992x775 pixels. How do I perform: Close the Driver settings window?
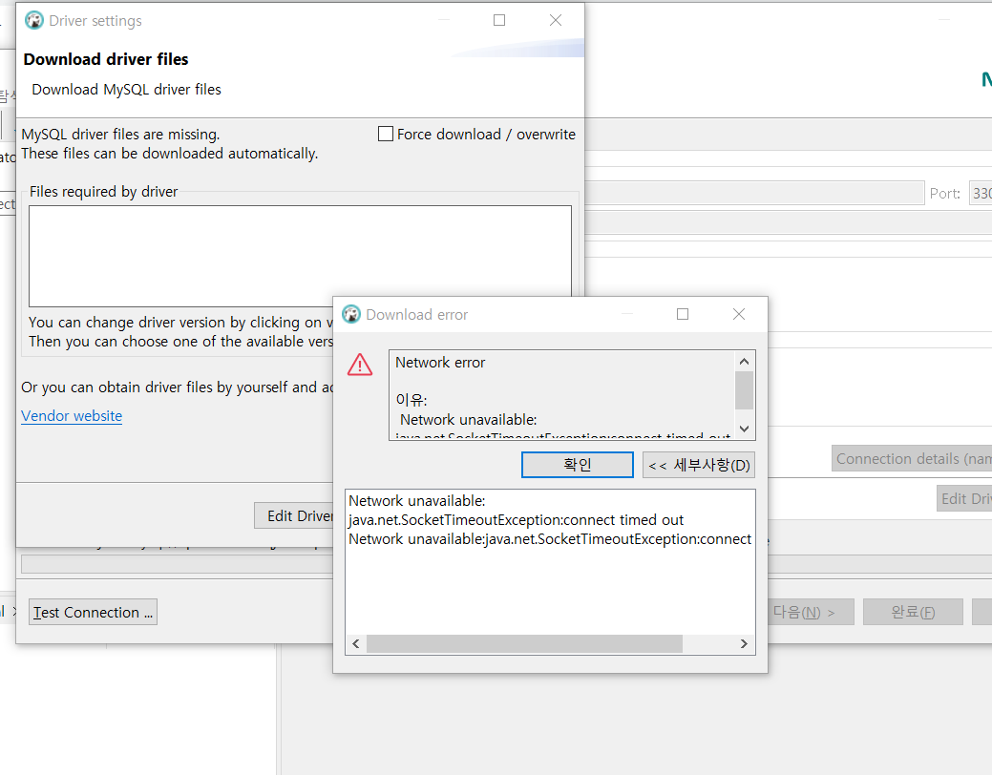tap(556, 20)
